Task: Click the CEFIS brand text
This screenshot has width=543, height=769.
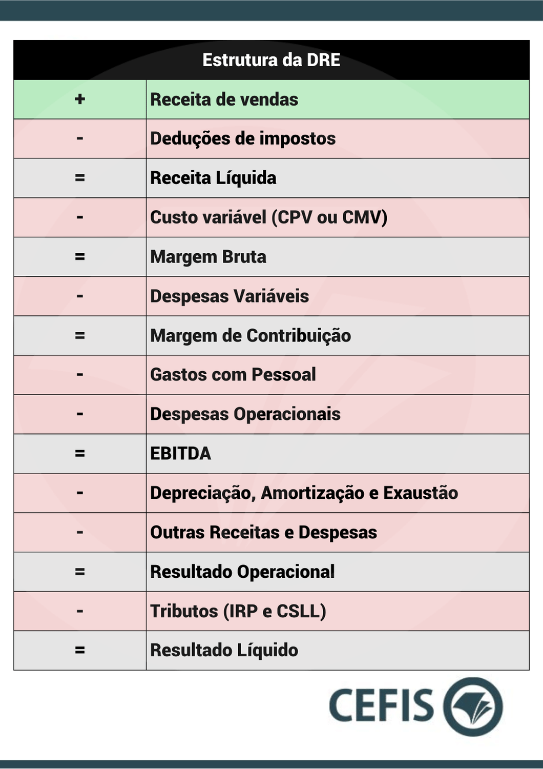Action: coord(382,706)
